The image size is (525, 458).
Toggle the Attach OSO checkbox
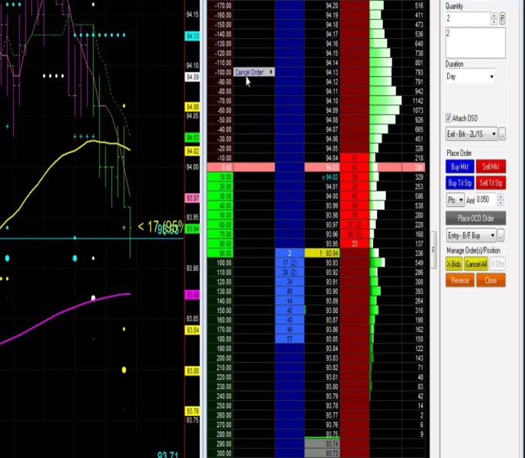pyautogui.click(x=449, y=118)
